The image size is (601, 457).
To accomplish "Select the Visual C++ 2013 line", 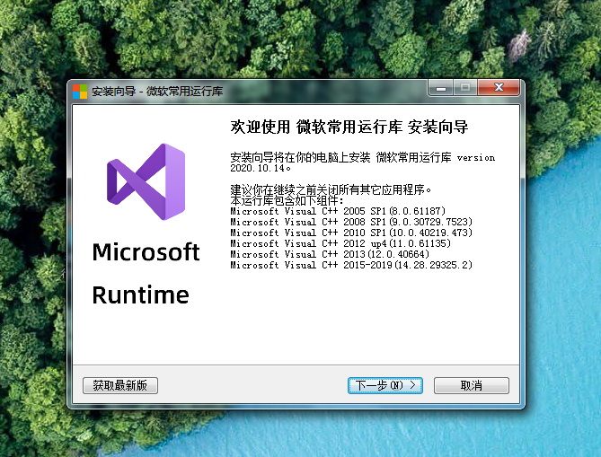I will coord(330,254).
